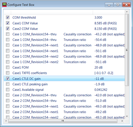Uncheck the Case1 COM Value checkbox
The image size is (133, 127).
tap(8, 23)
